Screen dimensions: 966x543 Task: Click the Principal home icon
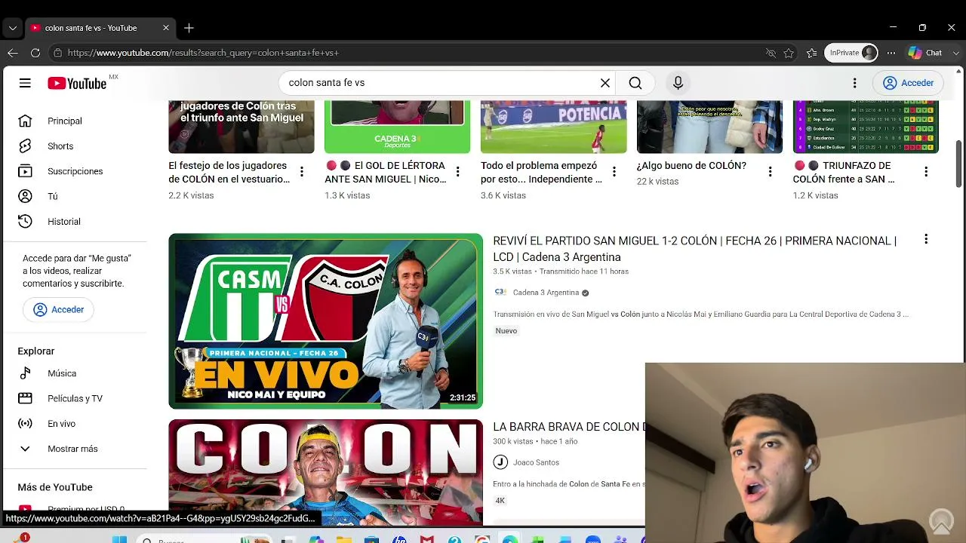pyautogui.click(x=25, y=121)
